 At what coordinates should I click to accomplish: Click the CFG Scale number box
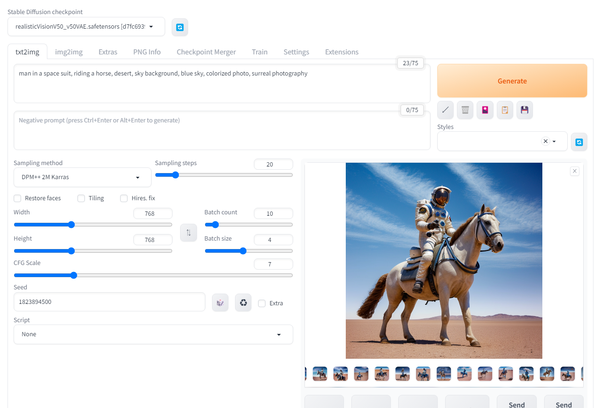274,264
